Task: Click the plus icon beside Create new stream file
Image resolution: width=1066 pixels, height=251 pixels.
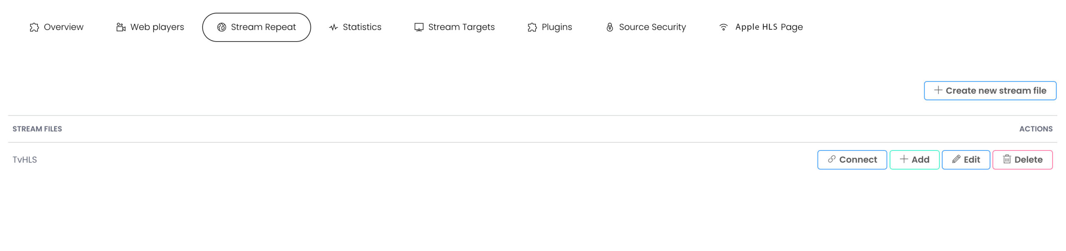Action: [x=938, y=90]
